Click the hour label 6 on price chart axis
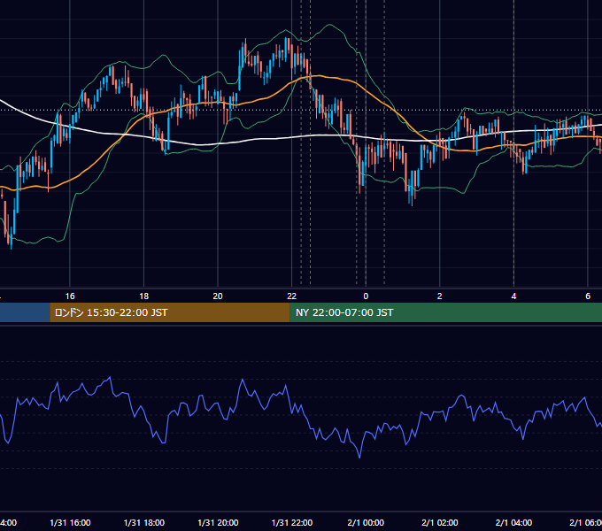Screen dimensions: 602x531 [x=588, y=296]
